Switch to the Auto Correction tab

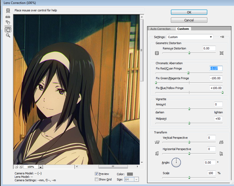point(160,29)
